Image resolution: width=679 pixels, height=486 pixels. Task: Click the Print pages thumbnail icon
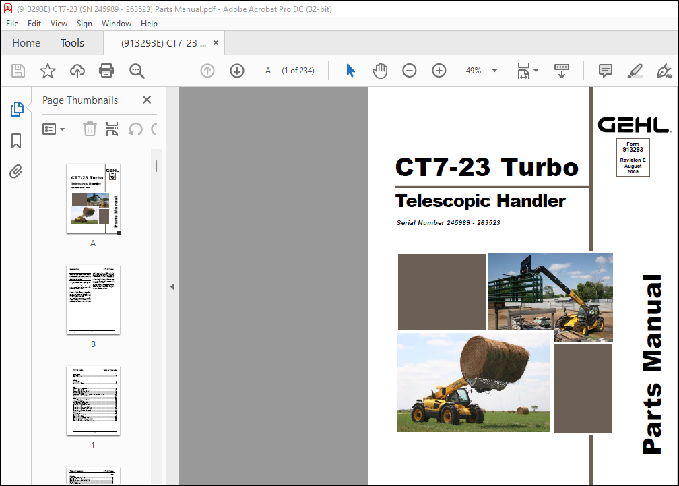(112, 129)
